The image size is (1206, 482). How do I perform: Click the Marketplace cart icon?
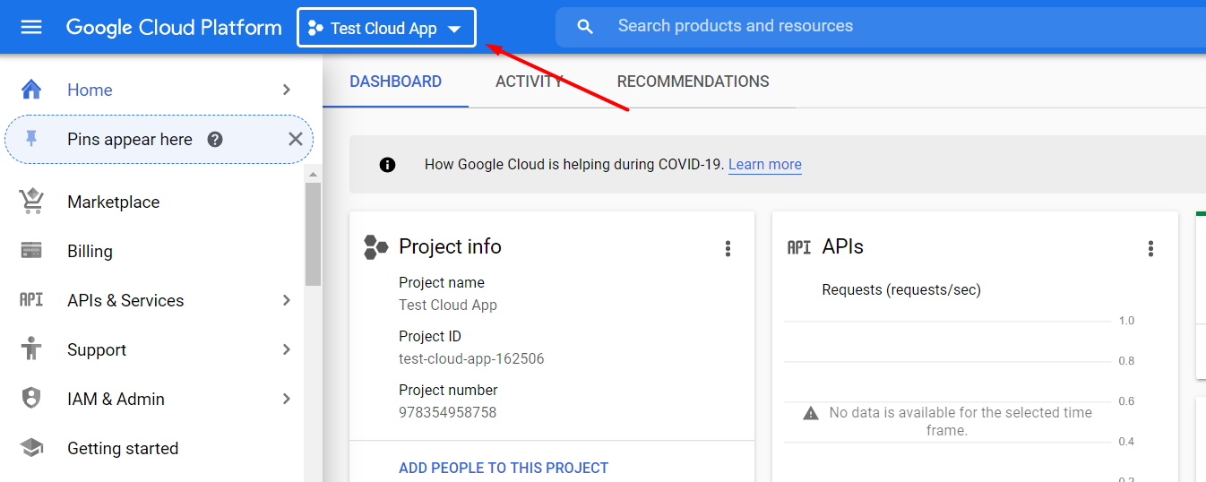31,202
